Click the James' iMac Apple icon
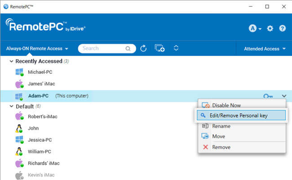Screen dimensions: 292x180 tap(19, 84)
